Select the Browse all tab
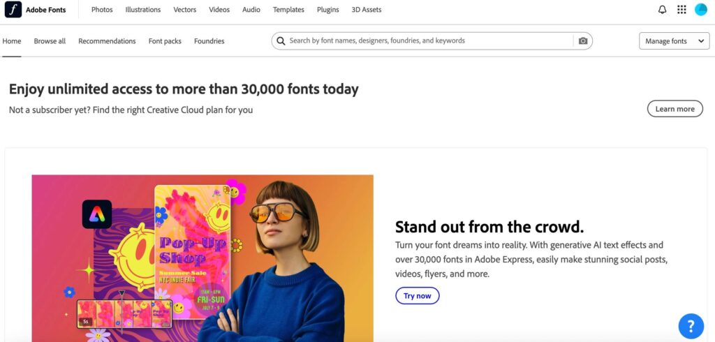This screenshot has height=342, width=715. point(50,41)
